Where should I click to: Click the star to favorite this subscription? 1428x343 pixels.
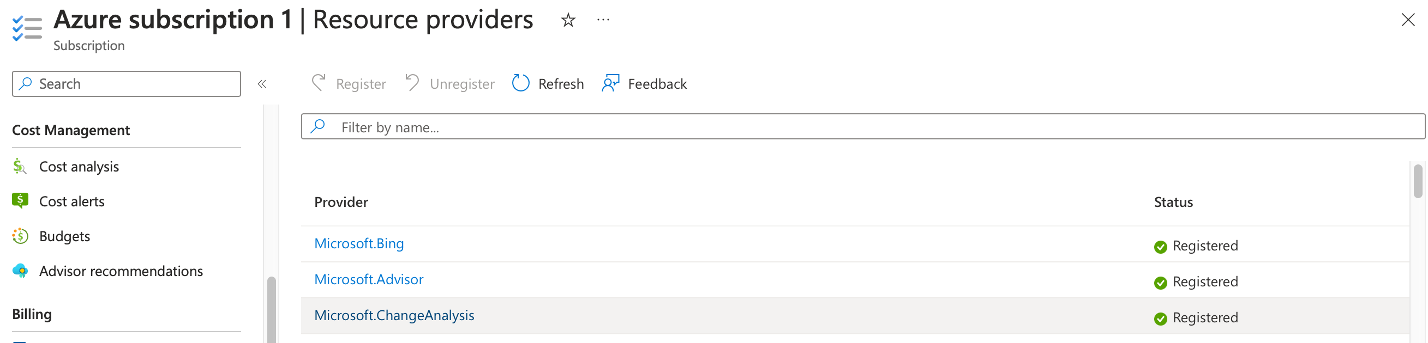point(568,21)
